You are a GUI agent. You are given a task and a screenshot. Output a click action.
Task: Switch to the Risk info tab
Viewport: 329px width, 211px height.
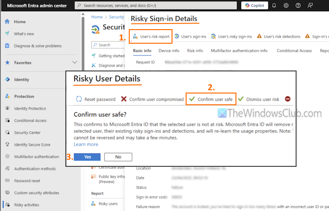[195, 51]
